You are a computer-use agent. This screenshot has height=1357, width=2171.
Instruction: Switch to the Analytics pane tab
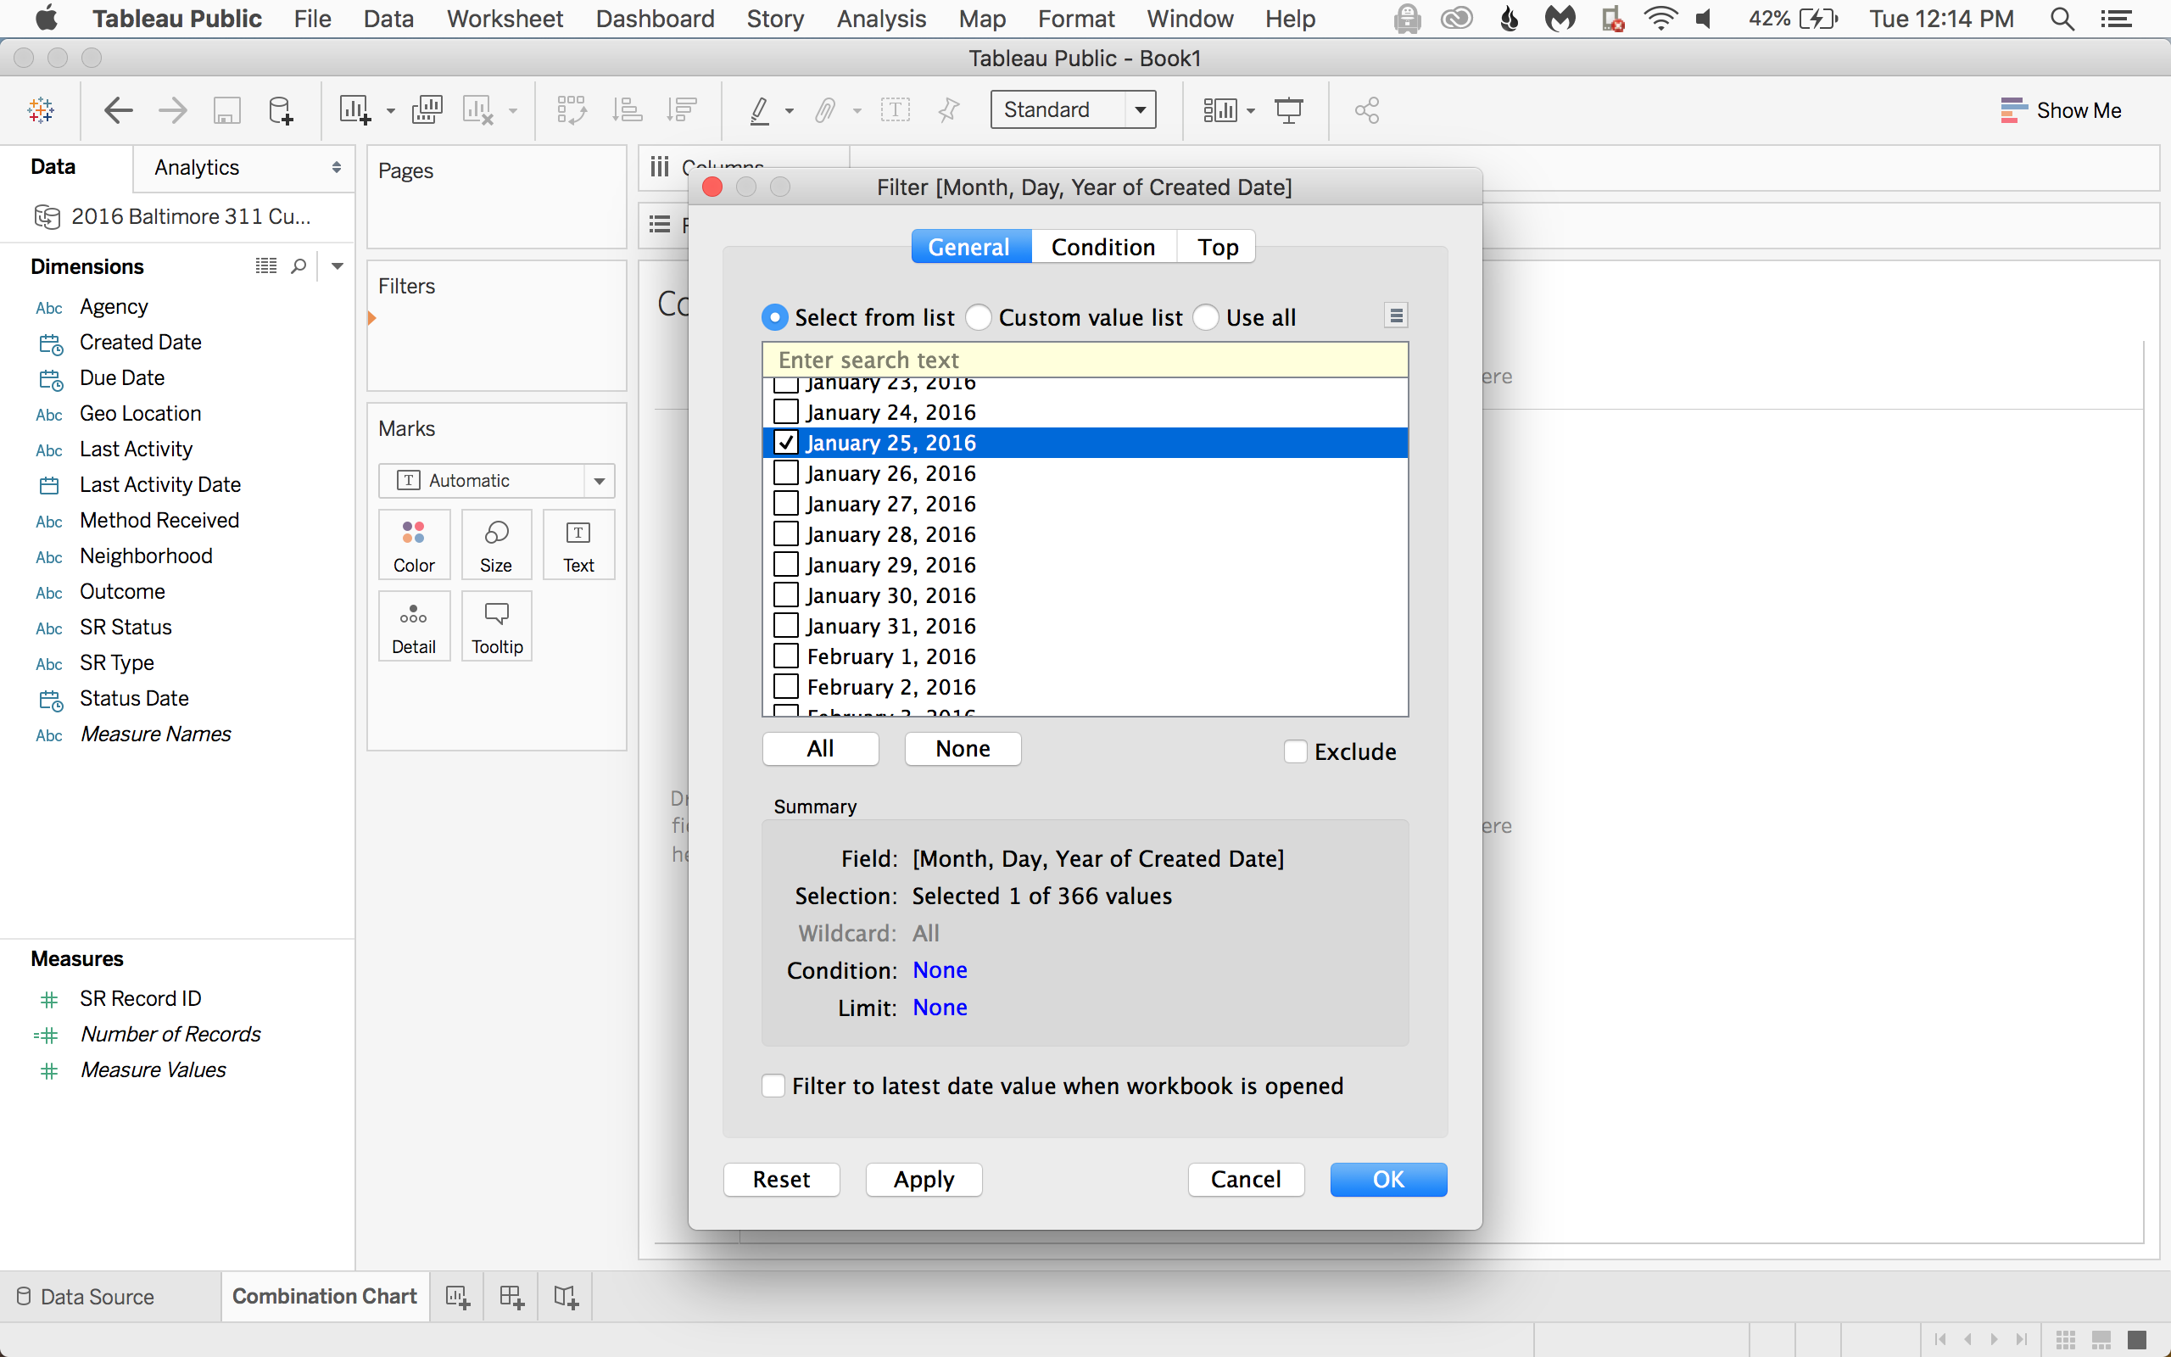tap(197, 168)
